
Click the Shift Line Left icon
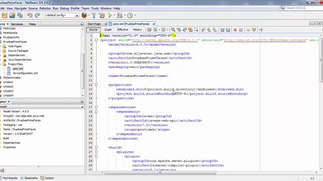point(222,30)
